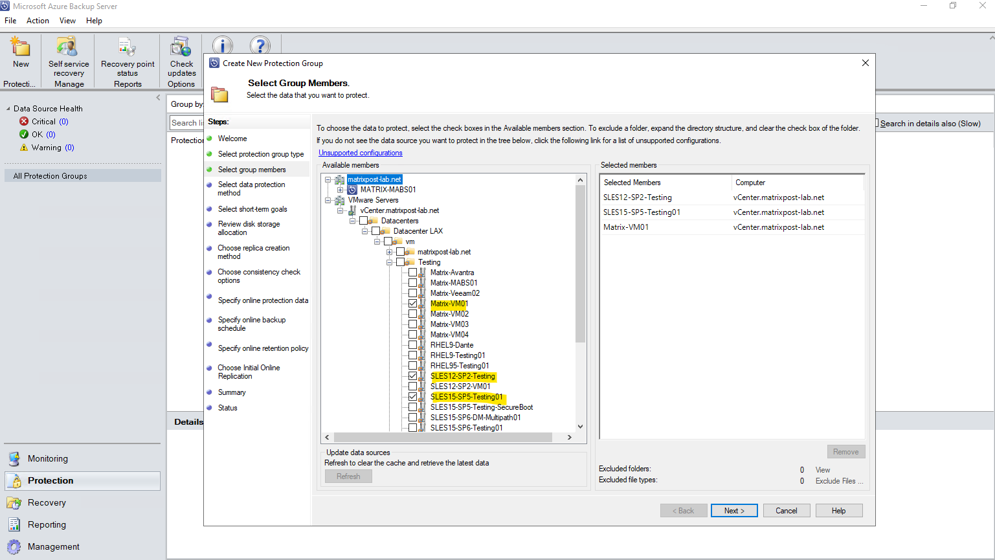
Task: Close the Create New Protection Group dialog
Action: (x=866, y=63)
